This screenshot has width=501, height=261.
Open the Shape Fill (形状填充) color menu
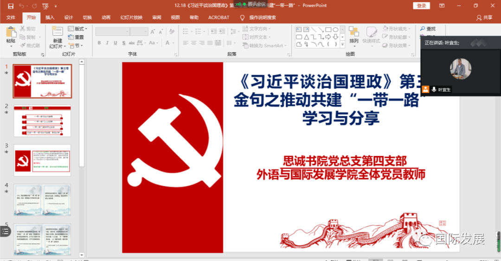tap(397, 29)
